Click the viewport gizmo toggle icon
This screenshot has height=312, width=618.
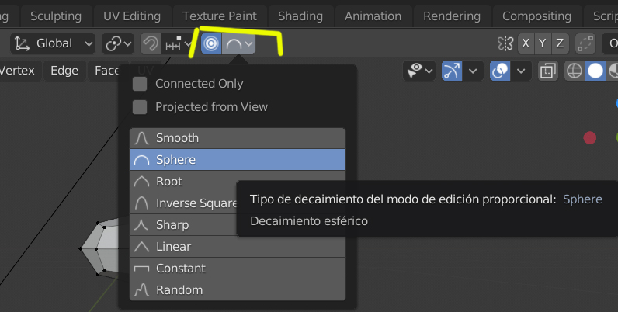[453, 71]
